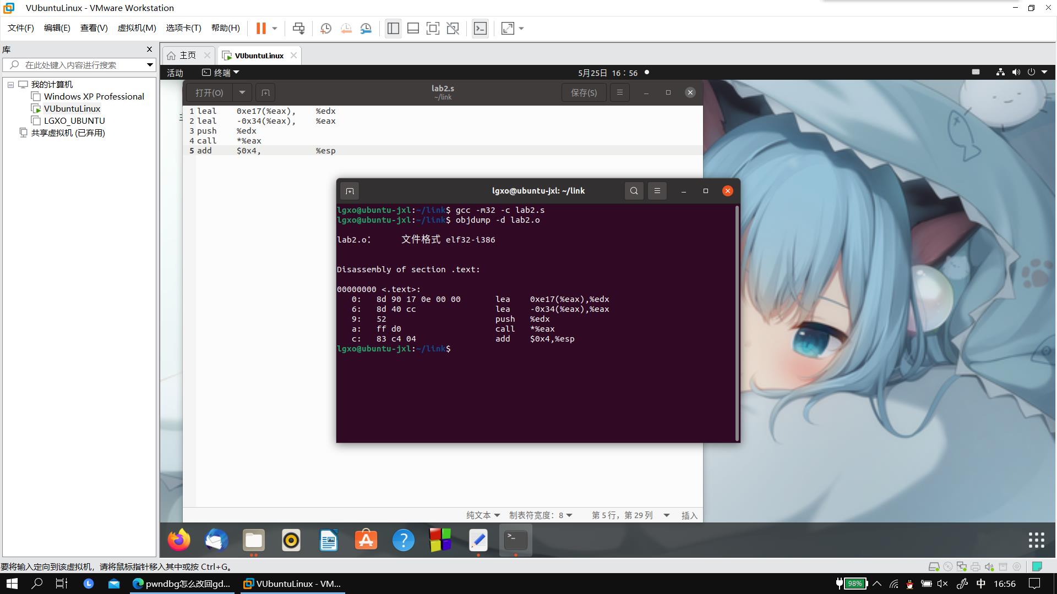1057x594 pixels.
Task: Open the 纯文本 syntax dropdown
Action: point(483,515)
